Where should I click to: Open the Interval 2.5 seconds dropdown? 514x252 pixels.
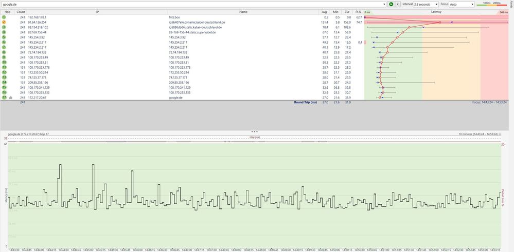tap(426, 4)
